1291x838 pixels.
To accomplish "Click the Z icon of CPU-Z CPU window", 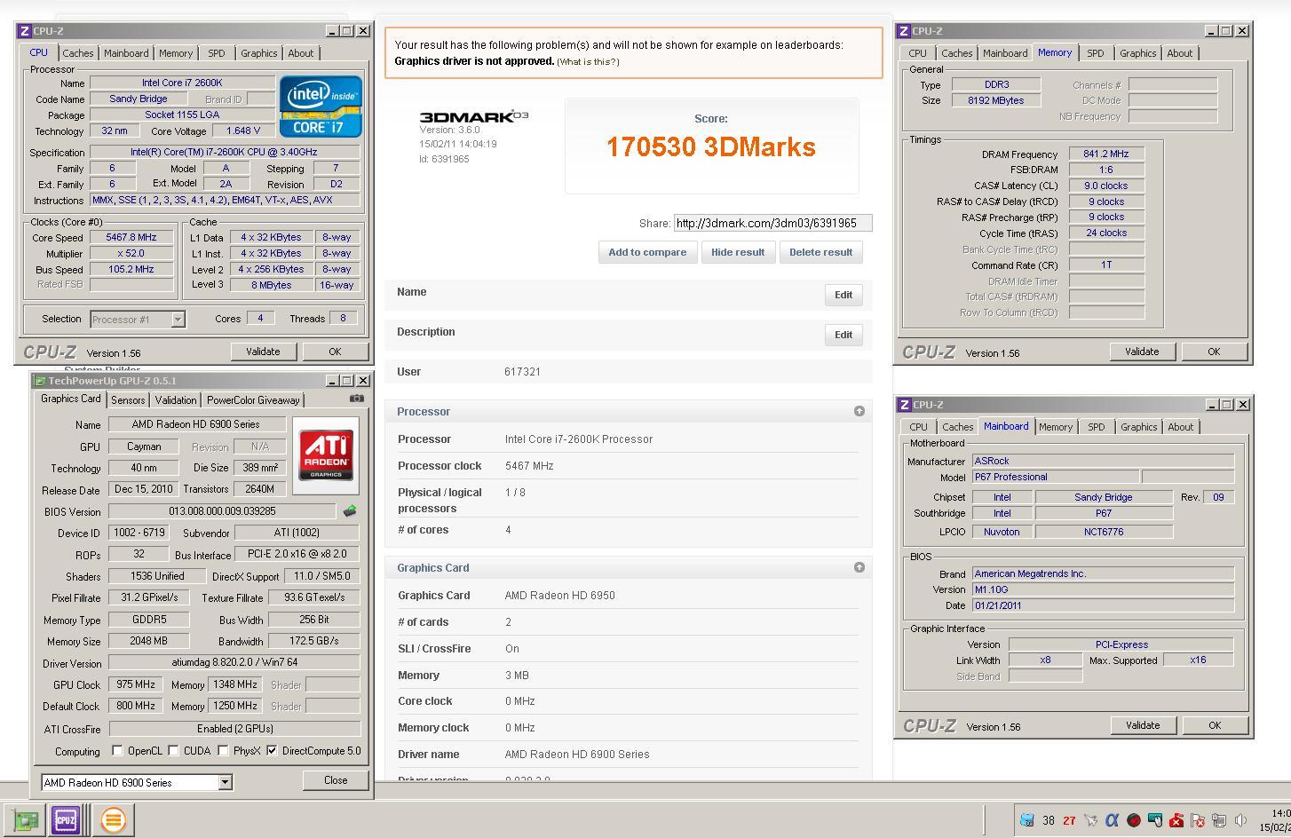I will click(24, 31).
